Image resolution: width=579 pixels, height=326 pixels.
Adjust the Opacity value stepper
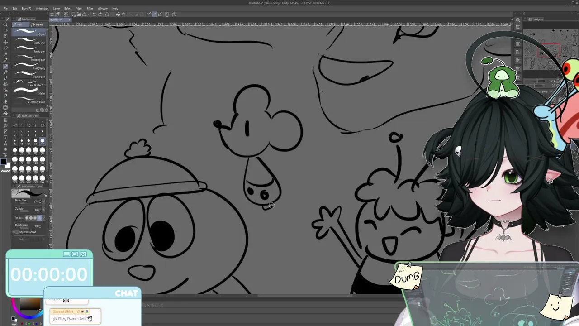click(41, 210)
